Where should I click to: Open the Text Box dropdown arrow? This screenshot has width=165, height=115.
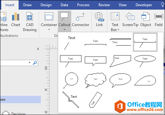118,30
